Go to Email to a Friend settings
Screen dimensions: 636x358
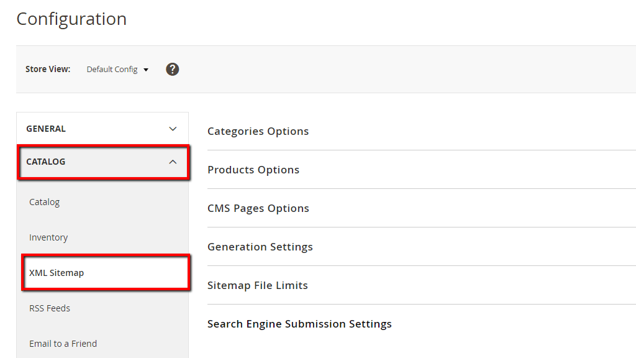click(63, 343)
